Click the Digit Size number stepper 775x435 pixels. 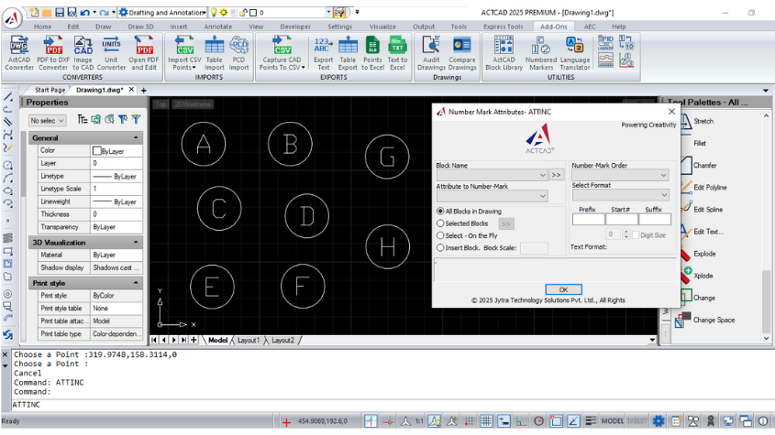pos(626,234)
